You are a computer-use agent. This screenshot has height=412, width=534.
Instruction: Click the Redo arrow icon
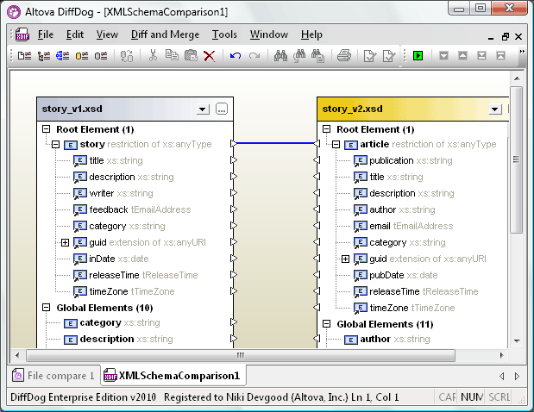tap(254, 55)
